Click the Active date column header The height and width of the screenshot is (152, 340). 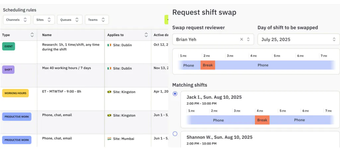click(x=161, y=35)
